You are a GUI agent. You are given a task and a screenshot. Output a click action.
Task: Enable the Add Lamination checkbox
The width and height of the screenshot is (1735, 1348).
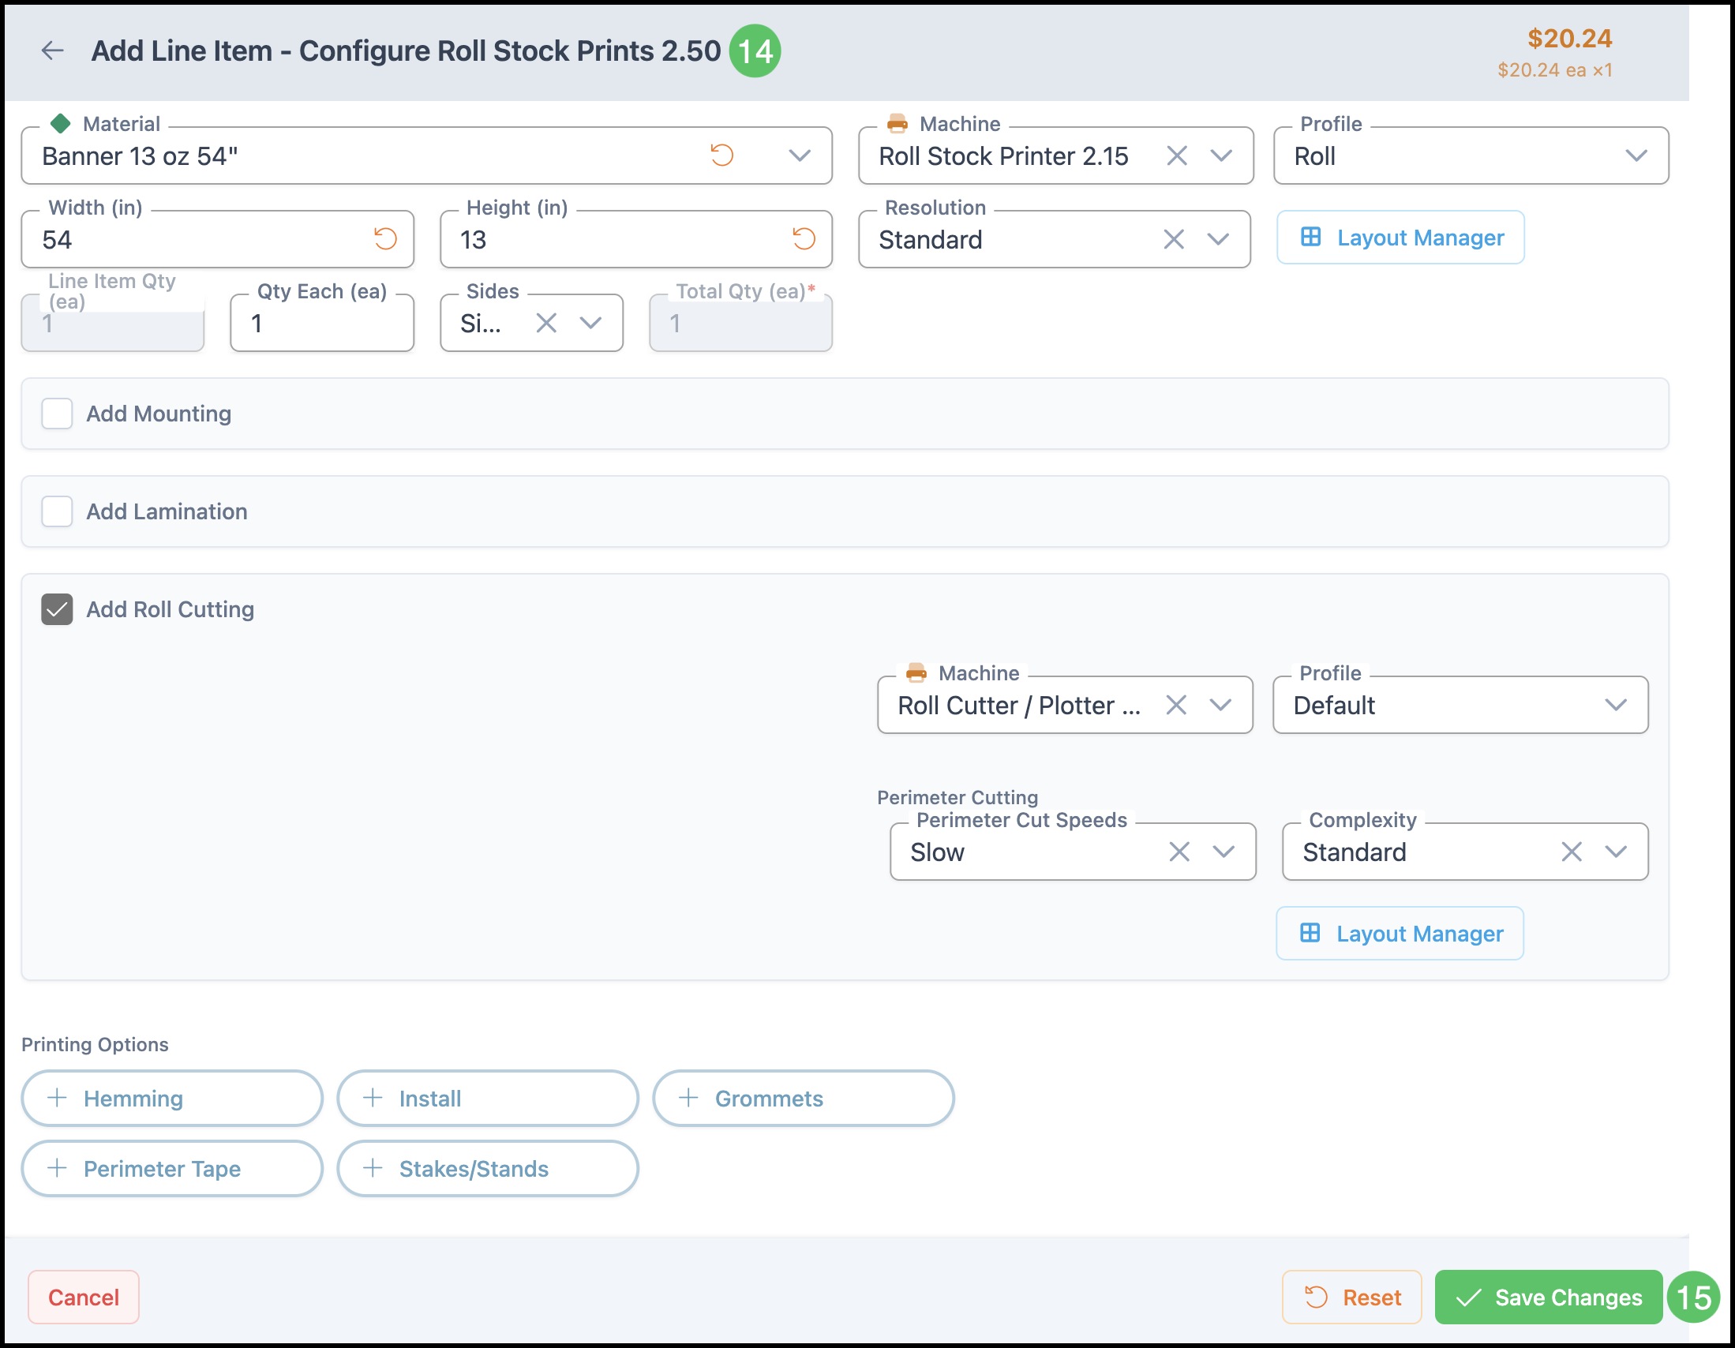pyautogui.click(x=57, y=511)
